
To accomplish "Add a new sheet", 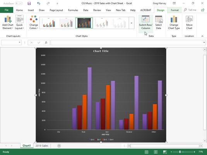I will click(59, 146).
